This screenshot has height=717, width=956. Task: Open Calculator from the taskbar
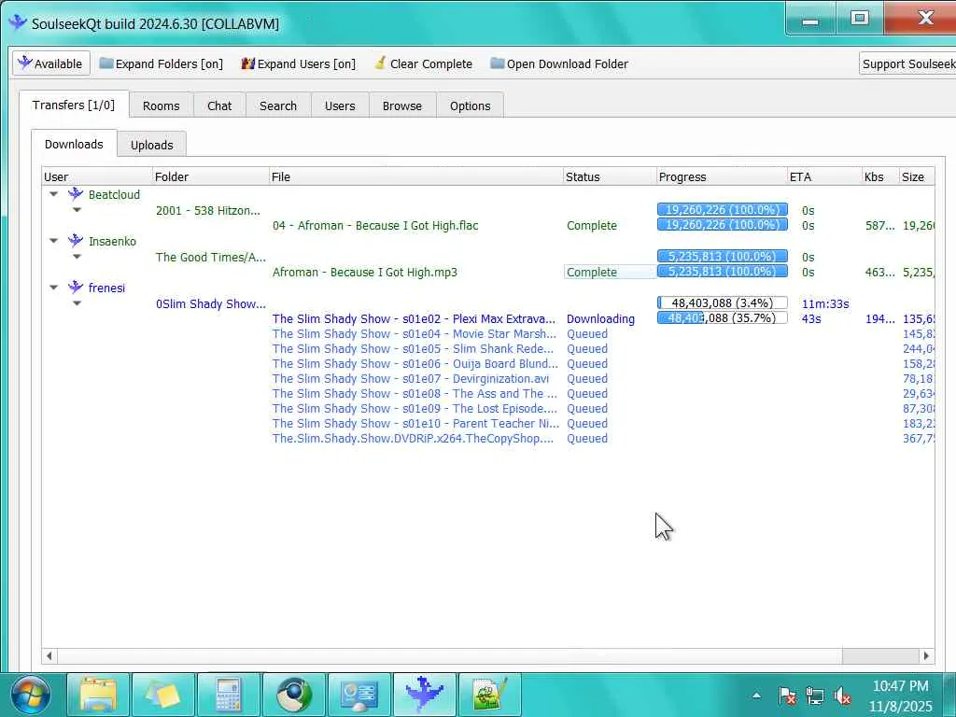(229, 695)
